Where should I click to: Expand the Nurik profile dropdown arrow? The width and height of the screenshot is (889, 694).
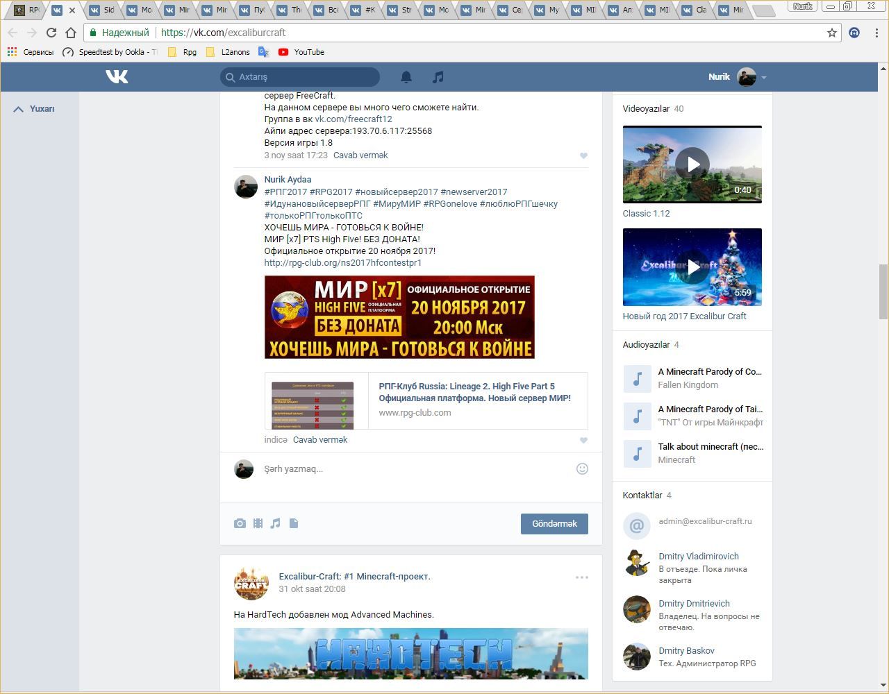764,78
